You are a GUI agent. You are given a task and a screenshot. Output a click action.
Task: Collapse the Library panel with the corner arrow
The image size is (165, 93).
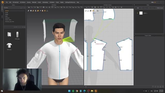3,5
